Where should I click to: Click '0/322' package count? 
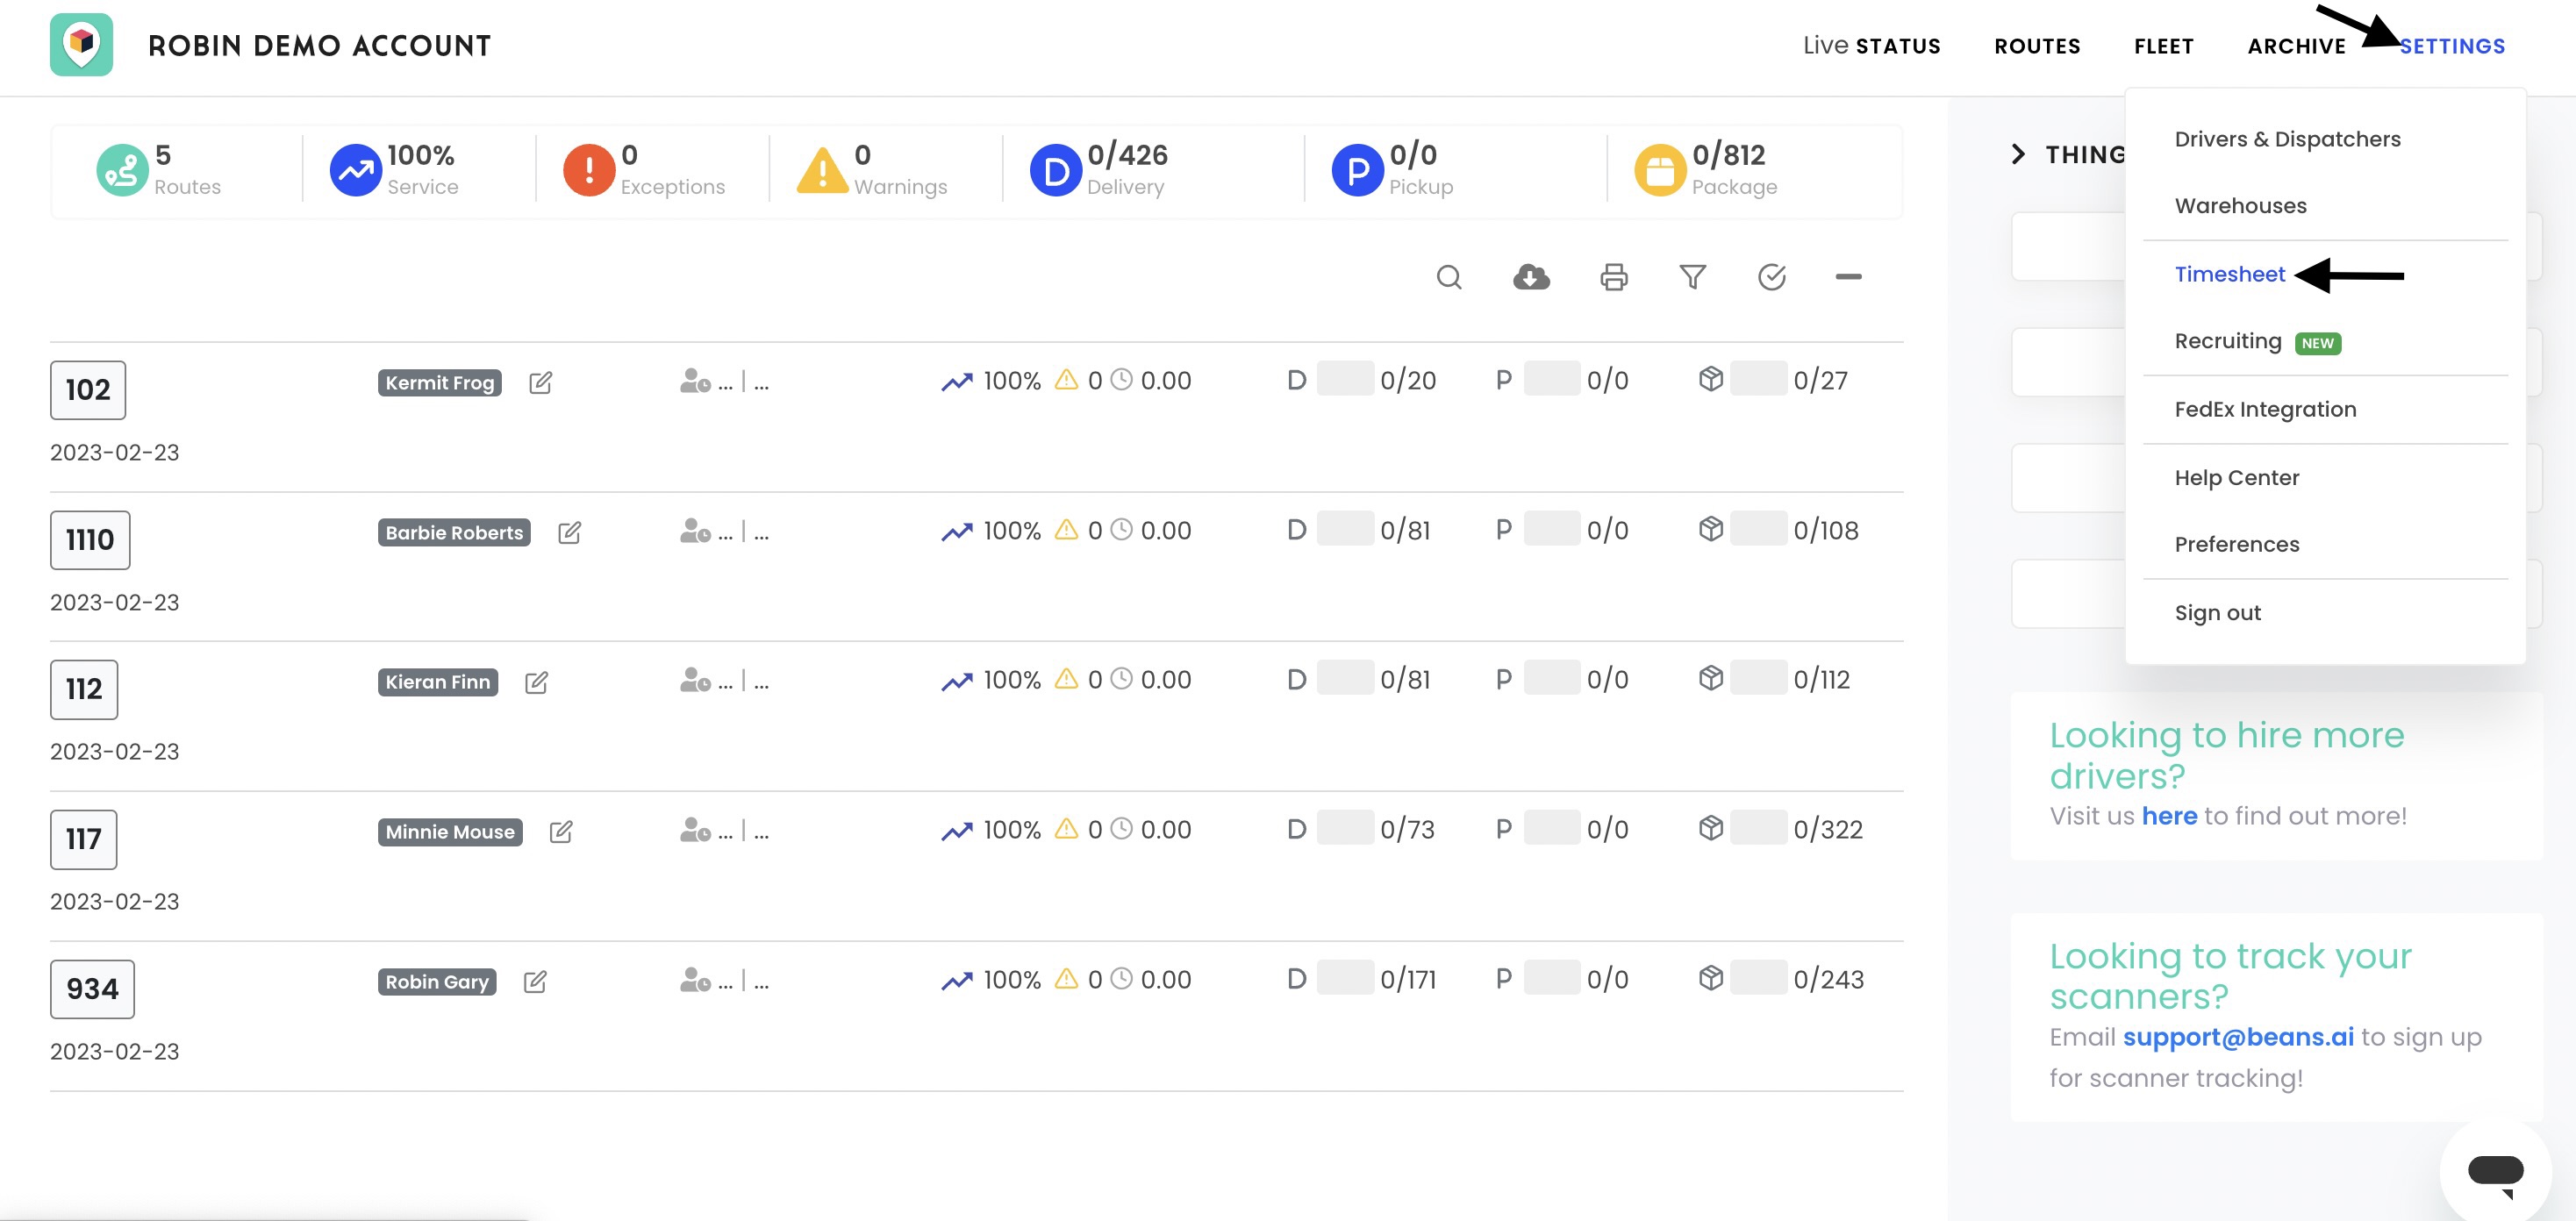tap(1828, 829)
